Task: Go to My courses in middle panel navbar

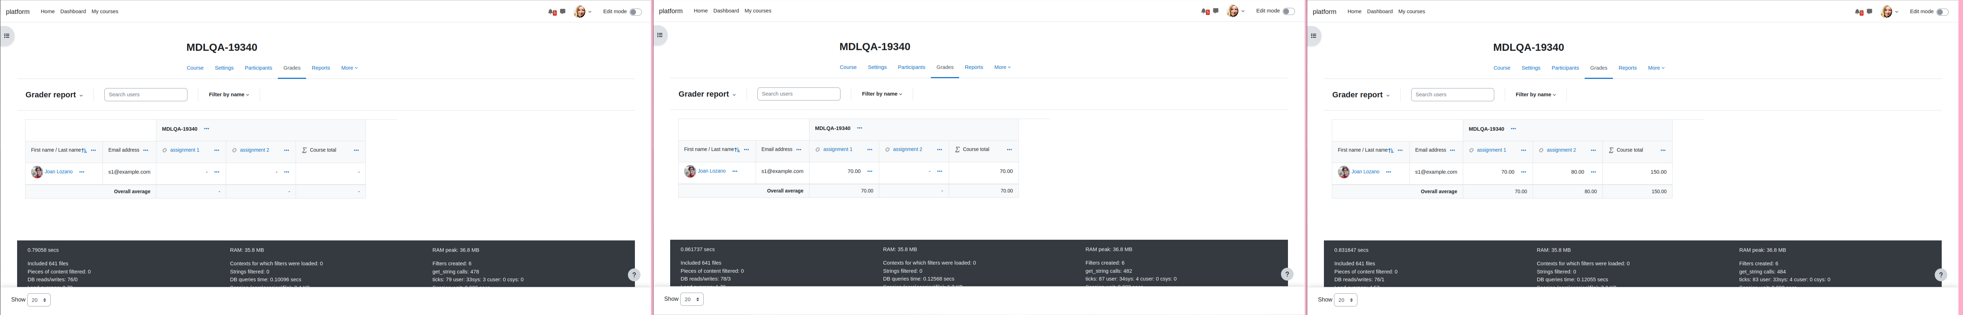Action: 757,11
